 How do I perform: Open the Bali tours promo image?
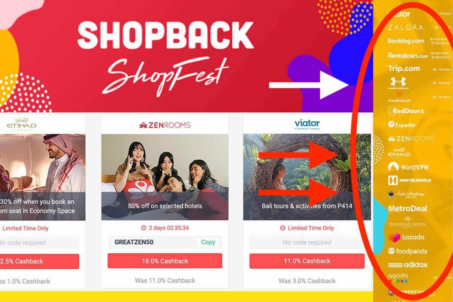(x=307, y=177)
